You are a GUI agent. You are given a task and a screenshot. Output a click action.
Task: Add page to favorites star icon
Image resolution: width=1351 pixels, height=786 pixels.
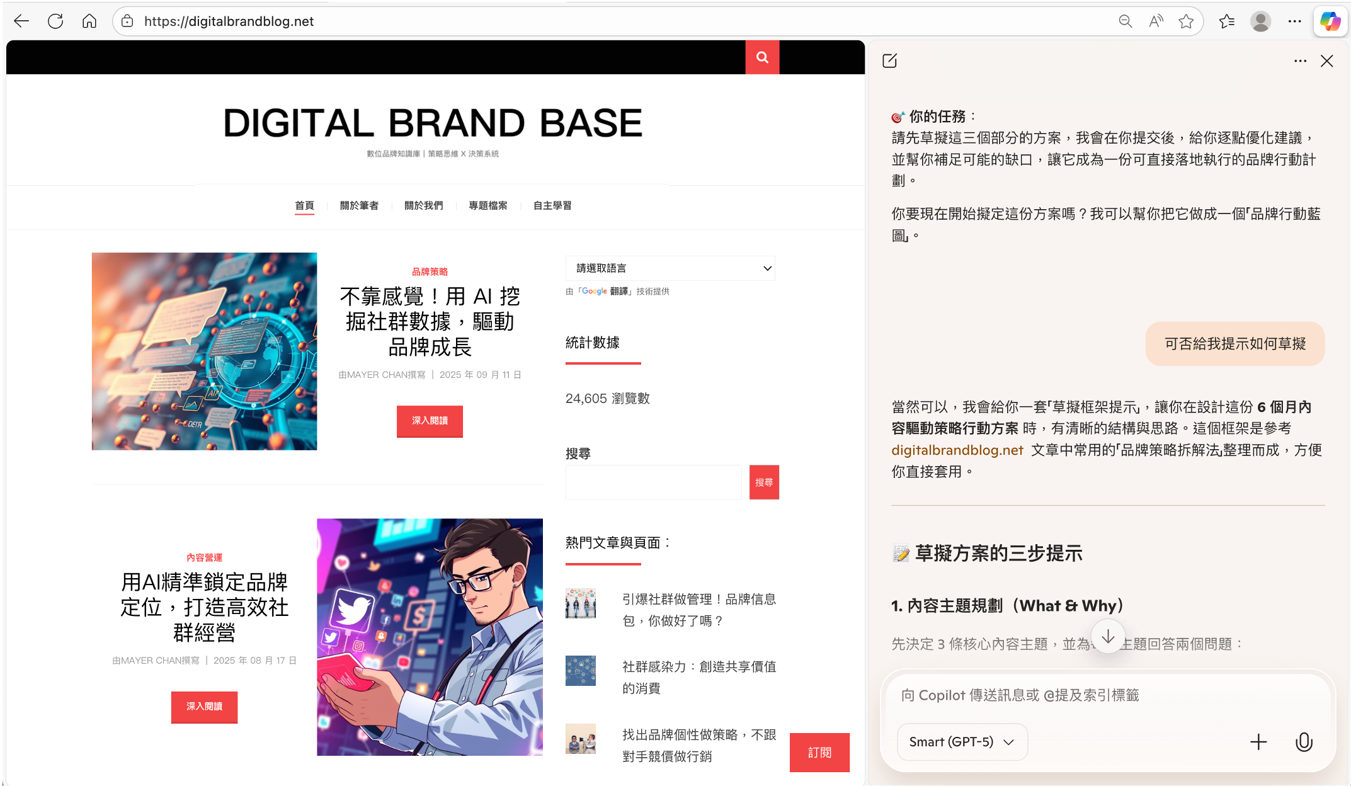click(1186, 21)
